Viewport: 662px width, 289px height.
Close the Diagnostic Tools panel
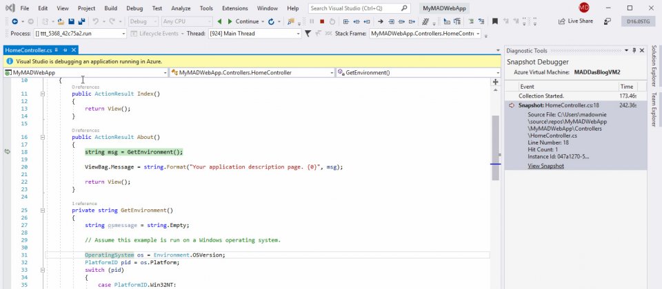tap(642, 50)
